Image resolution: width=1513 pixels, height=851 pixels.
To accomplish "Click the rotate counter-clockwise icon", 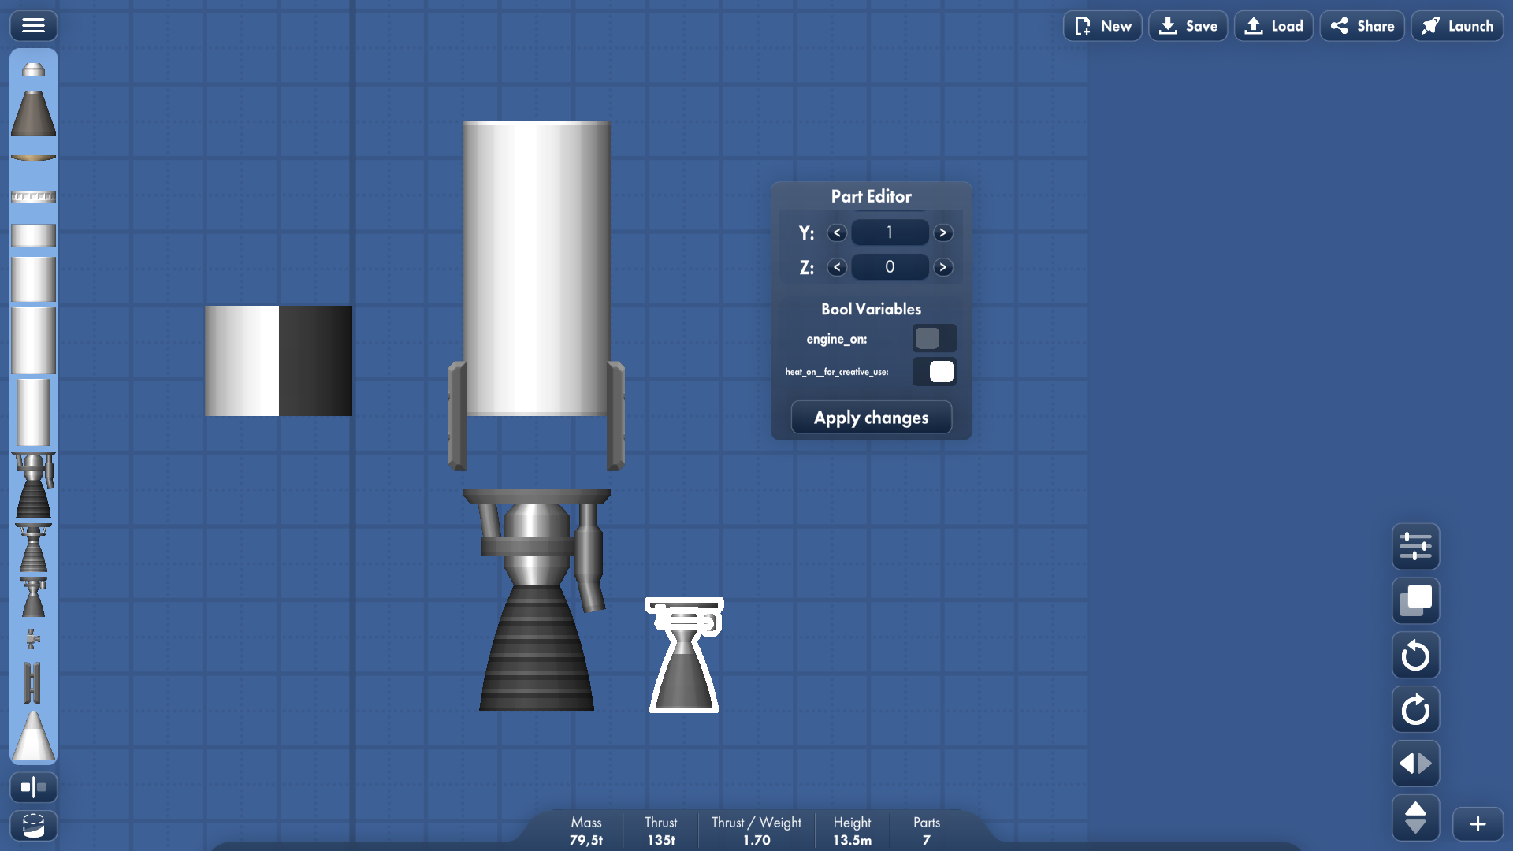I will coord(1415,656).
